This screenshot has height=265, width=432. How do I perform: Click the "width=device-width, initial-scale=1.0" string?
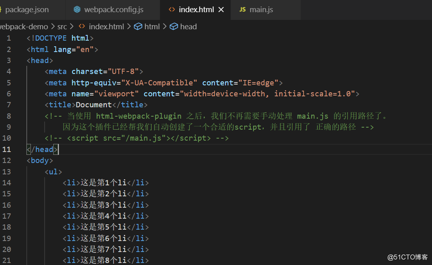pyautogui.click(x=267, y=93)
